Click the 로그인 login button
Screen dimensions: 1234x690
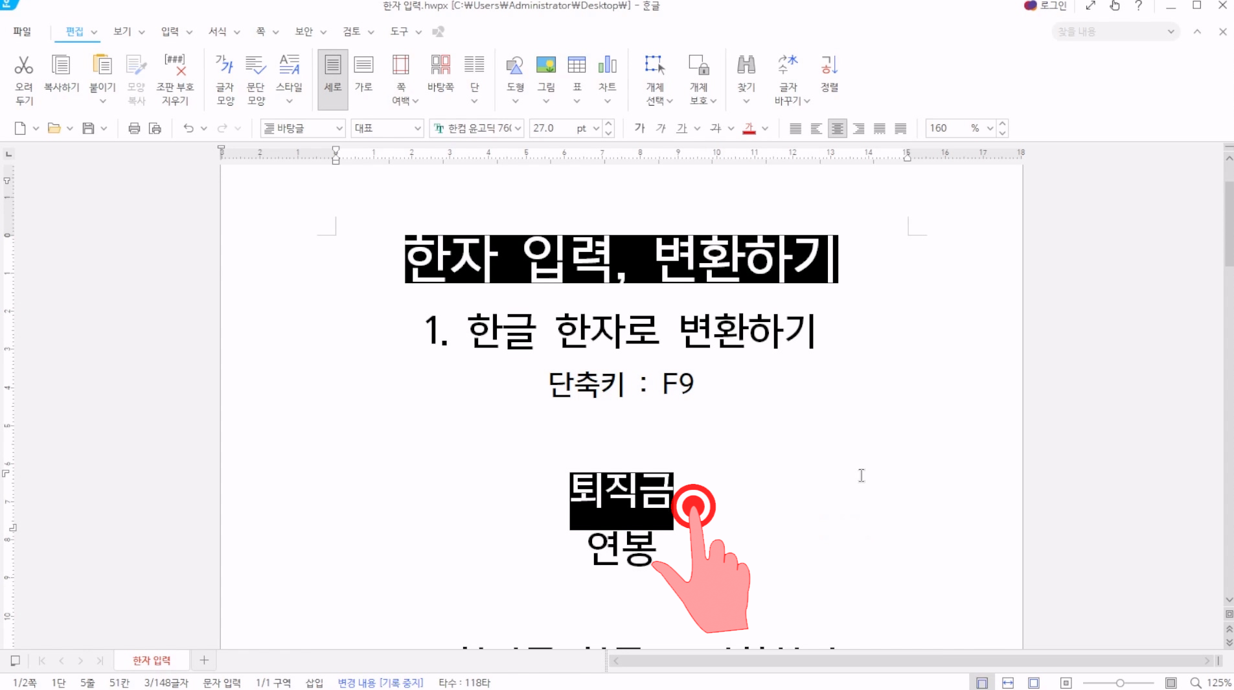click(x=1045, y=6)
